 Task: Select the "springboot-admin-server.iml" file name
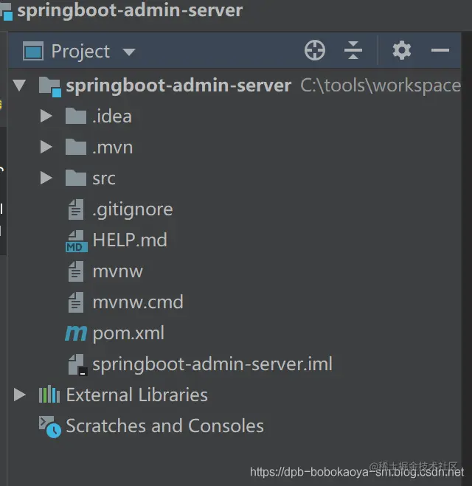(212, 364)
